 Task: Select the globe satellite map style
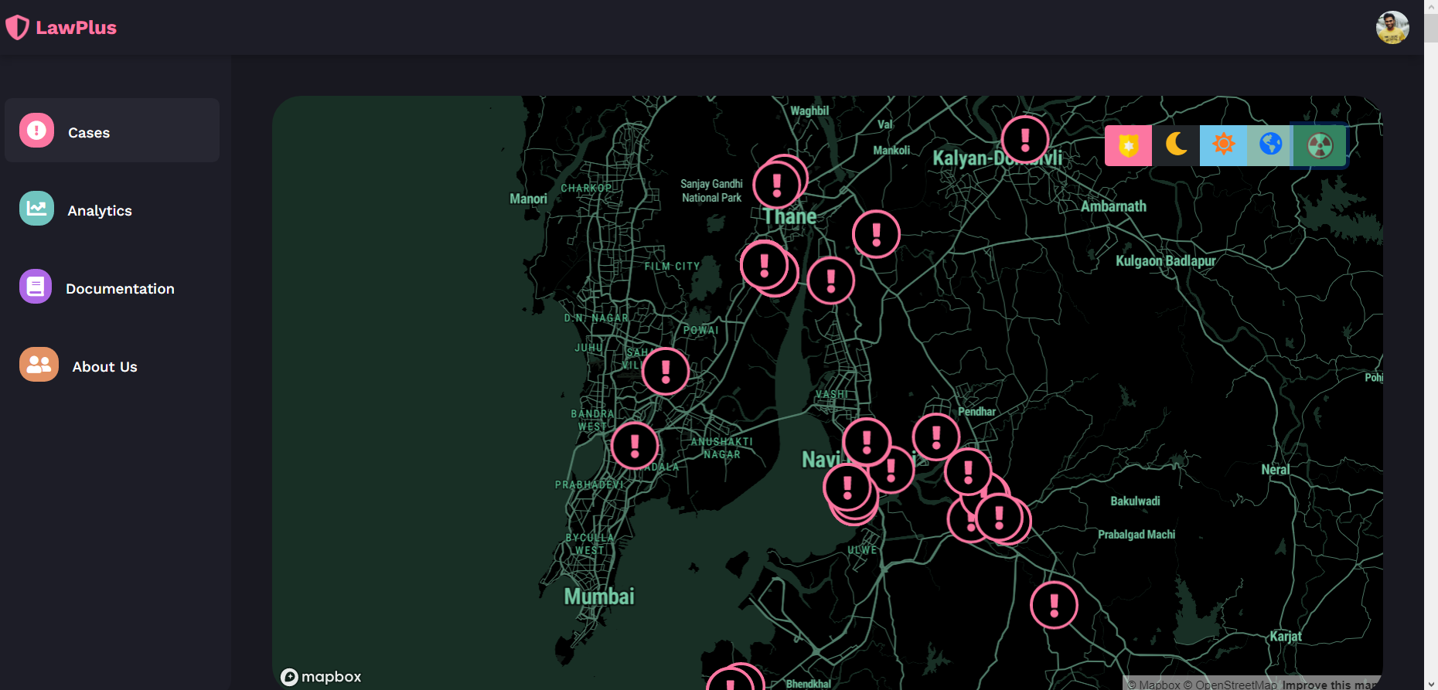coord(1270,145)
